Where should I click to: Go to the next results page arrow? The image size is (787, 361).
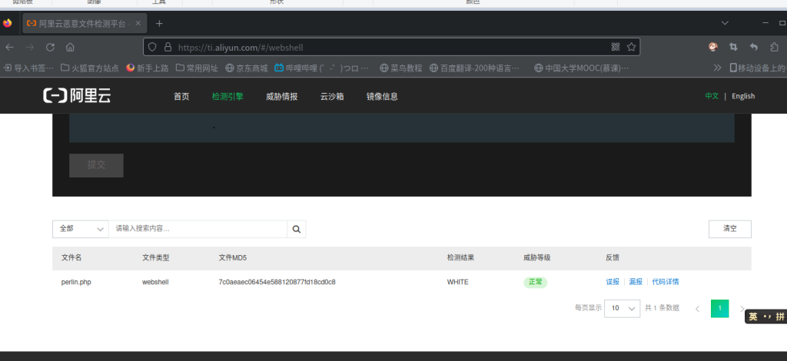(742, 309)
